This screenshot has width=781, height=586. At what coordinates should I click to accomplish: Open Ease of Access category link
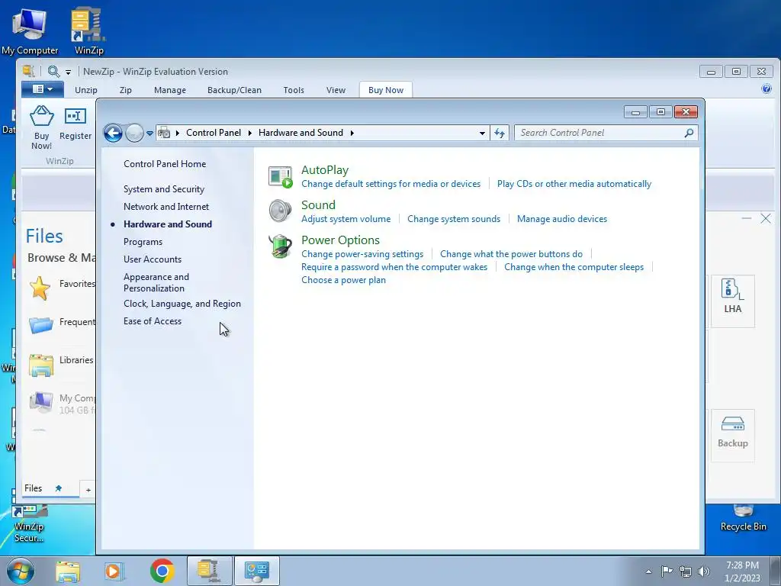(x=153, y=321)
